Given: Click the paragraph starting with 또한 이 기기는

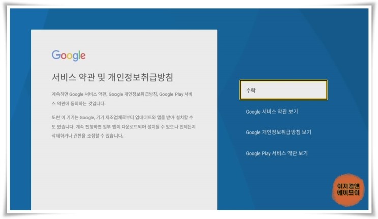Looking at the screenshot, I should coord(124,126).
